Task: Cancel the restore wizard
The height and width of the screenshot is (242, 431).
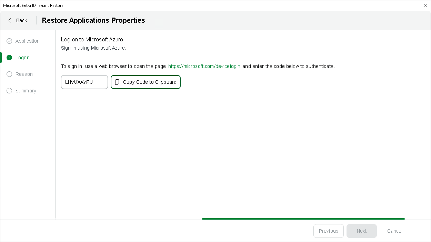Action: click(x=394, y=231)
